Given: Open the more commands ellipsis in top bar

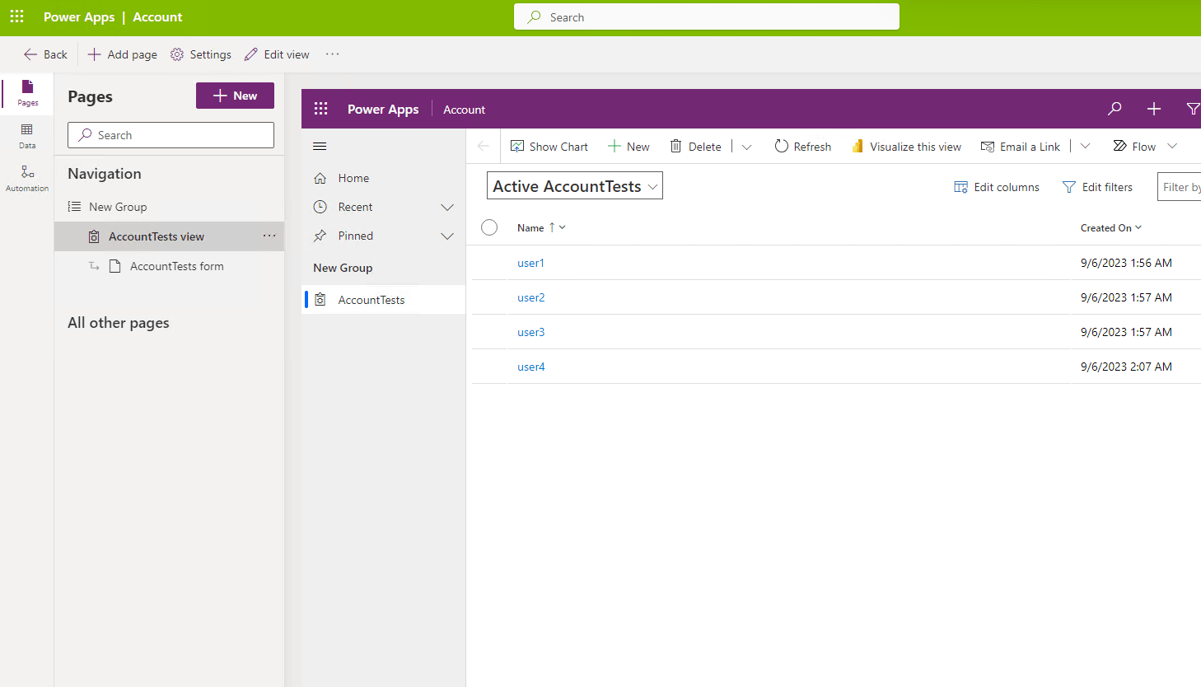Looking at the screenshot, I should 333,54.
